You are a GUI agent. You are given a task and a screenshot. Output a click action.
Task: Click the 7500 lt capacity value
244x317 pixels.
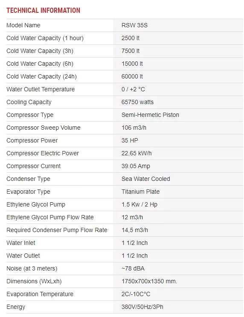[131, 51]
